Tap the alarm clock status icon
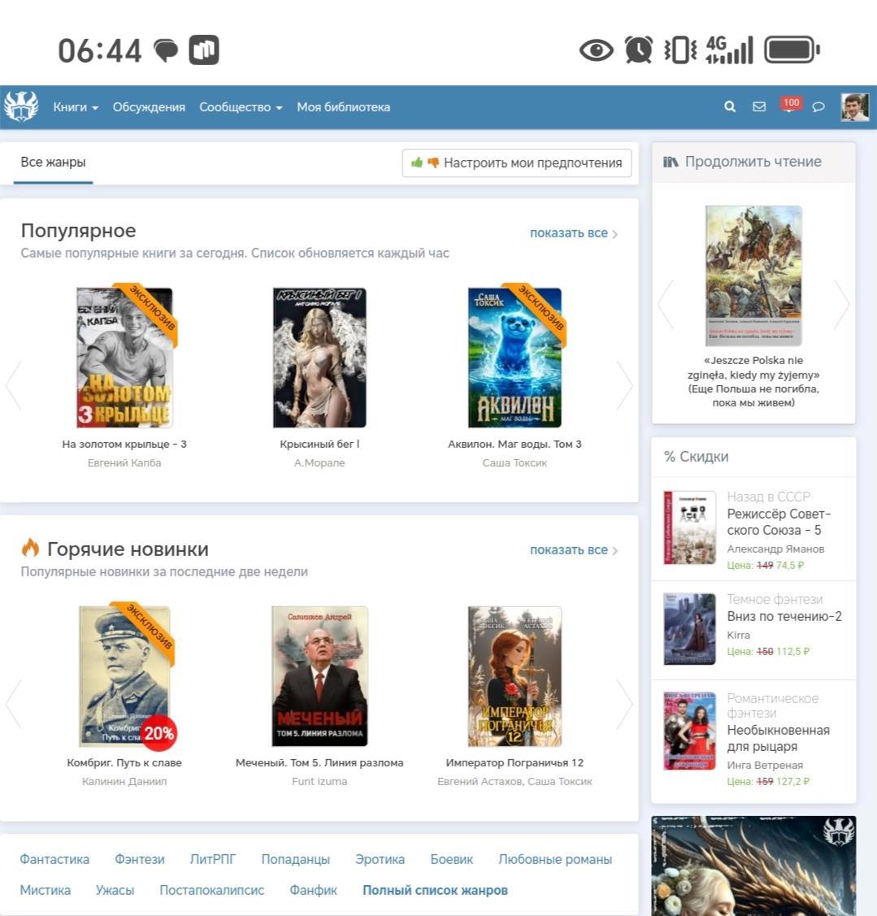The height and width of the screenshot is (916, 877). click(x=639, y=50)
